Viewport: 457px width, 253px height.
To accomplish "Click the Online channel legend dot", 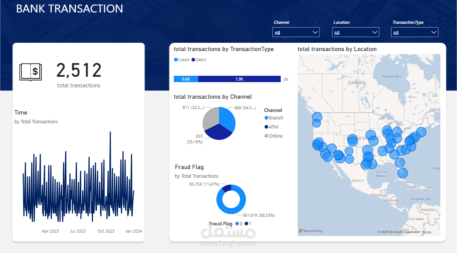I will tap(266, 136).
